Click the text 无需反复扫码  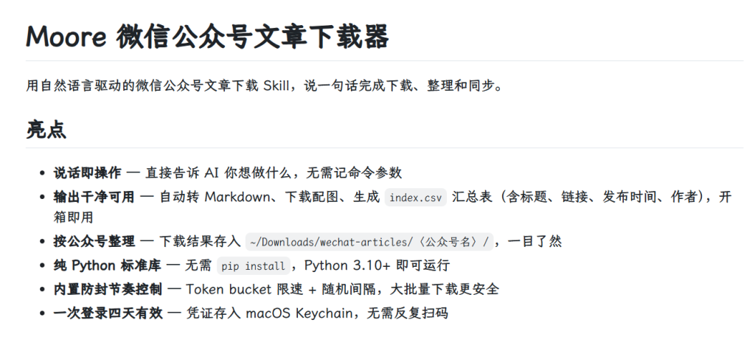pos(407,313)
